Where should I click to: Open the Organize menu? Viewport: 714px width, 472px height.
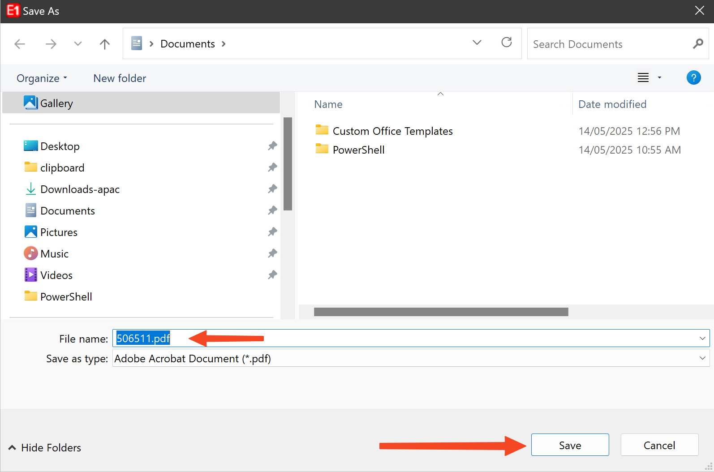click(42, 78)
